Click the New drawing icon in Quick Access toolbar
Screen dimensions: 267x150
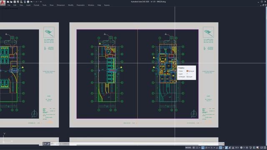(x=8, y=2)
